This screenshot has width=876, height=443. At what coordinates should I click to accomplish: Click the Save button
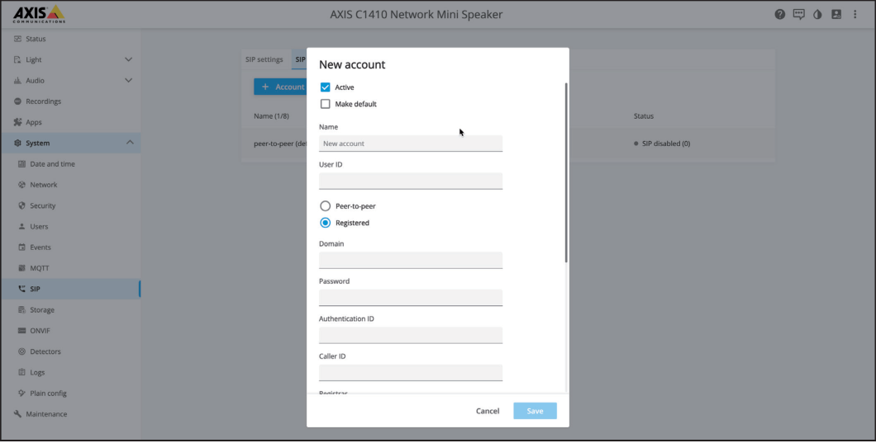point(536,411)
